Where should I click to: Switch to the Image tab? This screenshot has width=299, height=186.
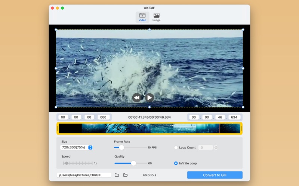point(156,17)
